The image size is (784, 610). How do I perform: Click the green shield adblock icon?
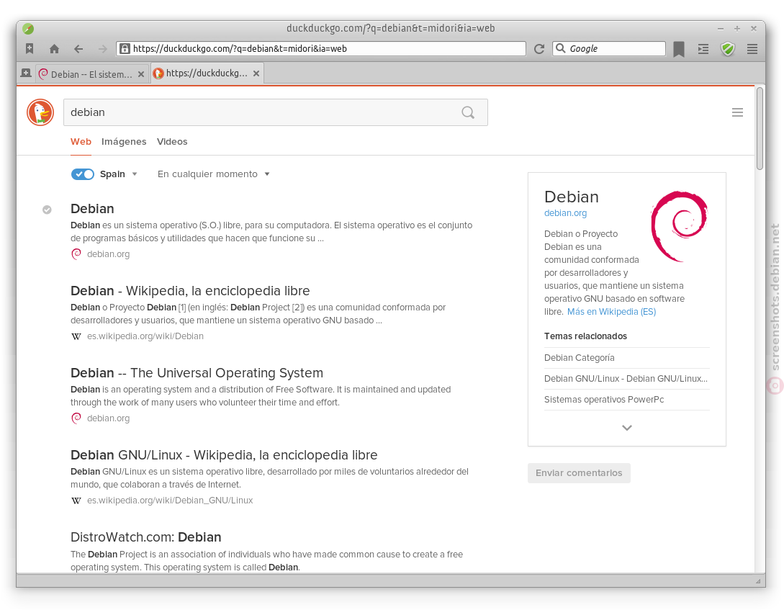point(728,48)
